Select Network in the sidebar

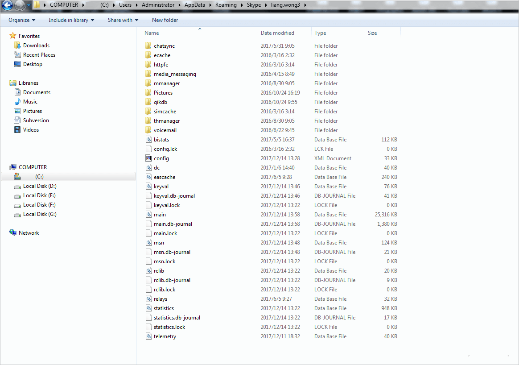[29, 232]
